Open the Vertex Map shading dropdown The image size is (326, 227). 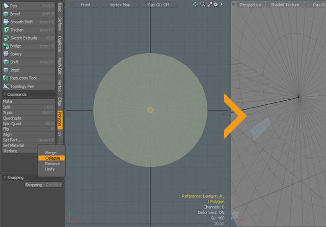(120, 5)
